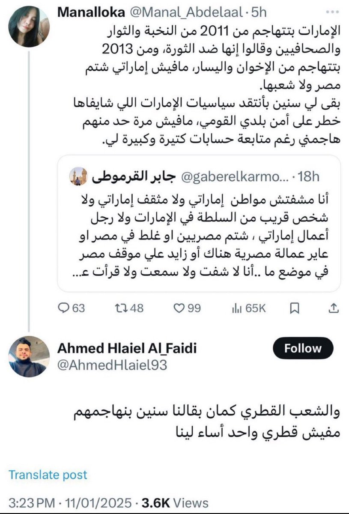This screenshot has width=349, height=514.
Task: Open the quoted author's small avatar
Action: pos(78,176)
